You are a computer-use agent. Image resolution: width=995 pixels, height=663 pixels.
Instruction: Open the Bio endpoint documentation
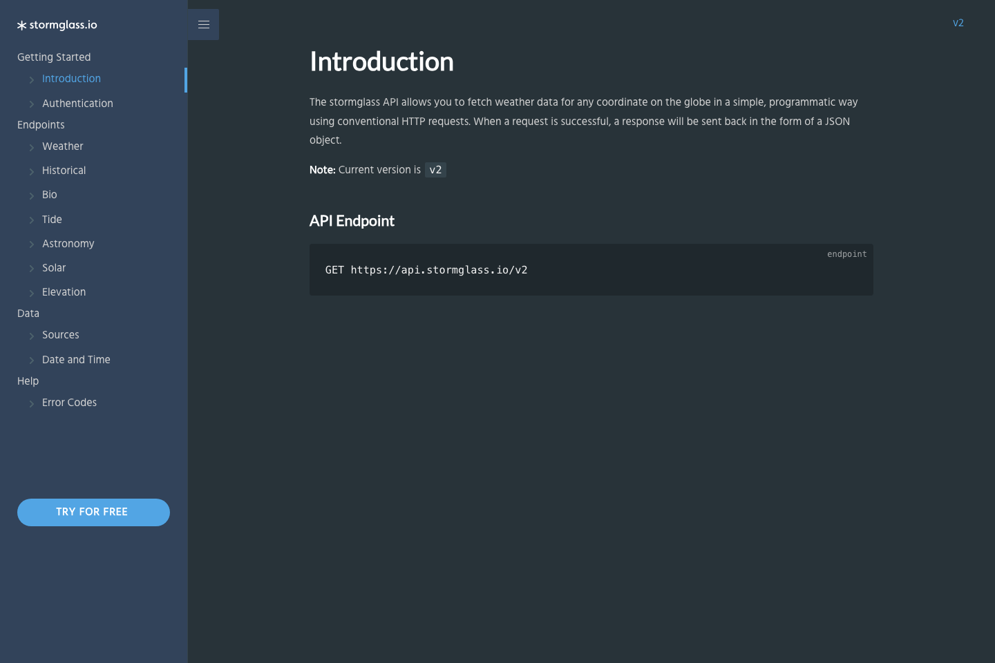49,195
